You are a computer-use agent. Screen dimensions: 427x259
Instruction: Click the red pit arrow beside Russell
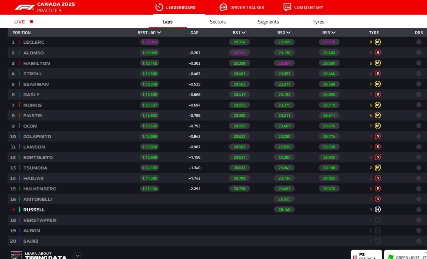point(13,210)
